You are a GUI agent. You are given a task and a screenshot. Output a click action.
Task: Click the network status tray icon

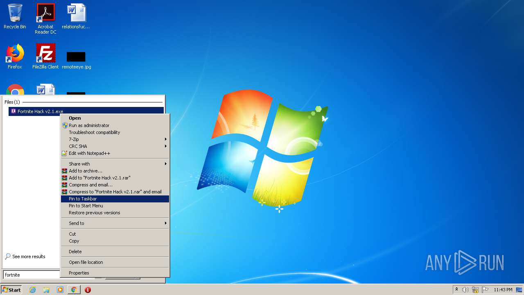475,290
